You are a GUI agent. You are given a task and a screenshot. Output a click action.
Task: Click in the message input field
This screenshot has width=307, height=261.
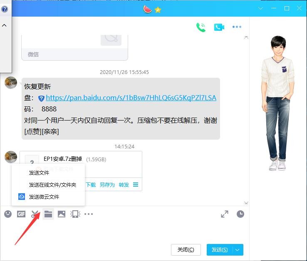(125, 231)
